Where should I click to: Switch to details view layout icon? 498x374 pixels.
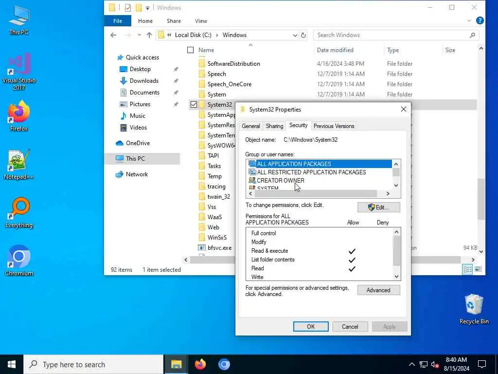click(467, 270)
